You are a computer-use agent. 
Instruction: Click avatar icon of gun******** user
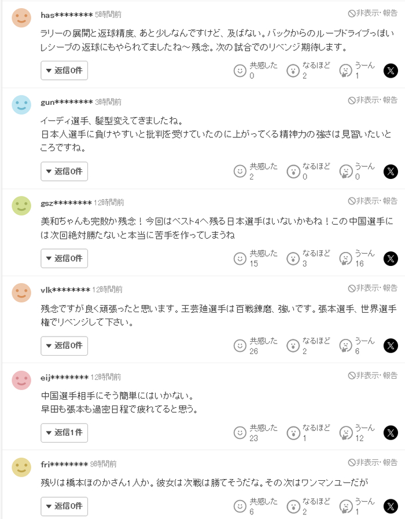coord(21,104)
